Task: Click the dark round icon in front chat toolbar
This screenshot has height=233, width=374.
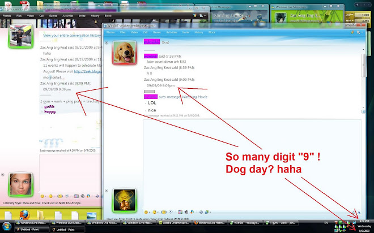Action: 186,212
